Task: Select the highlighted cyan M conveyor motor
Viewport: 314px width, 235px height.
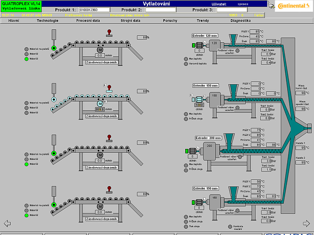Action: (x=100, y=104)
